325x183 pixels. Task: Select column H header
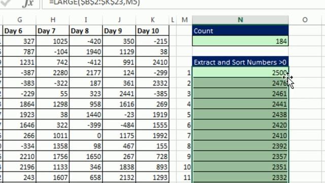[x=53, y=20]
